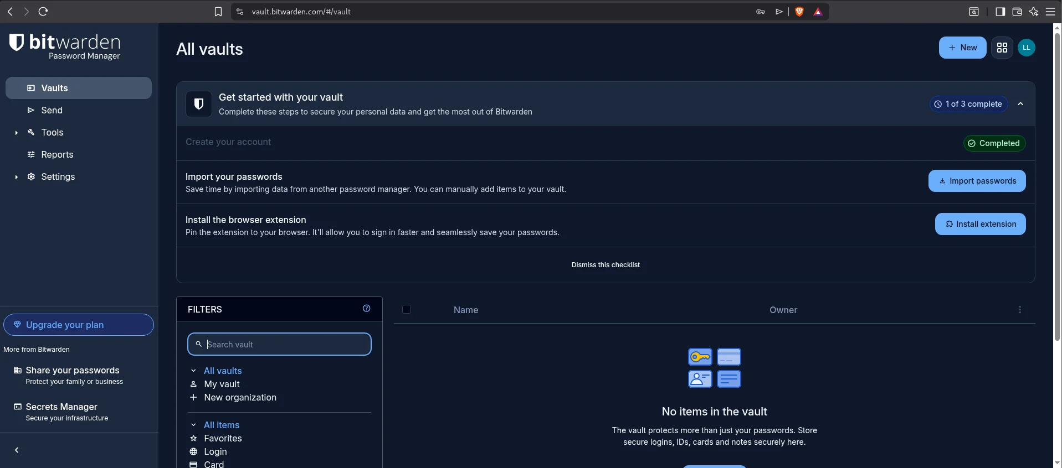The image size is (1062, 468).
Task: Open the browser tab search icon
Action: coord(974,12)
